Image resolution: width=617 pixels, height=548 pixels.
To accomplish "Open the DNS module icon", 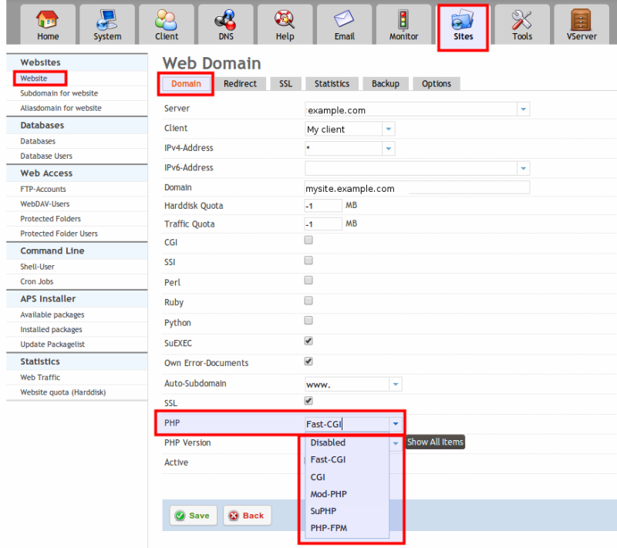I will 225,20.
